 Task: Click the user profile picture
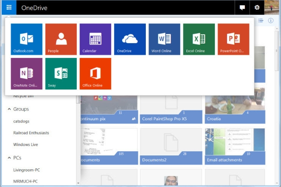click(x=272, y=8)
